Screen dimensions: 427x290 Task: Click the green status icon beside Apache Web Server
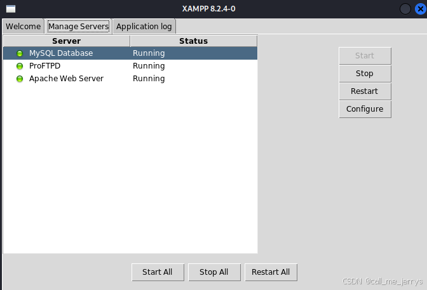[x=20, y=79]
